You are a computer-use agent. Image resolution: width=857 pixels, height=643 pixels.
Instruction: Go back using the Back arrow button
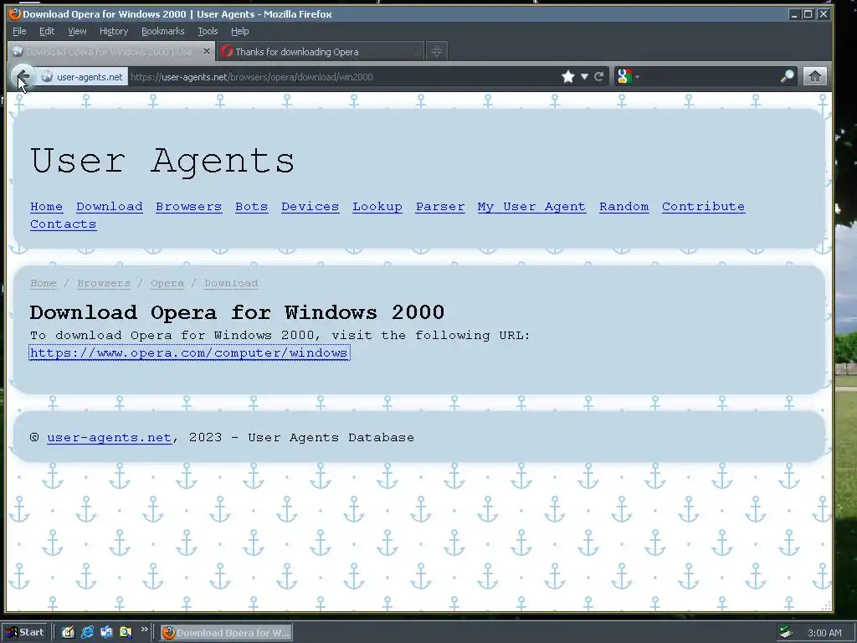click(x=23, y=76)
